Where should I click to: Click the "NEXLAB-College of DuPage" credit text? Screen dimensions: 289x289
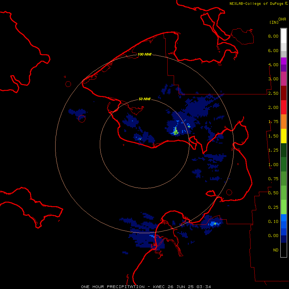256,4
